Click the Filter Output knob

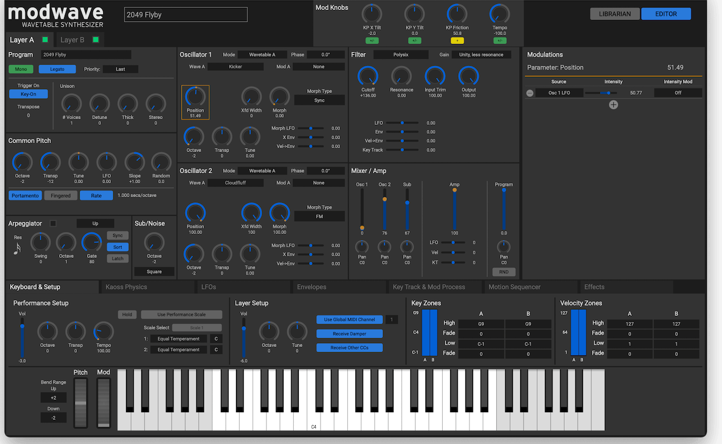(x=468, y=76)
